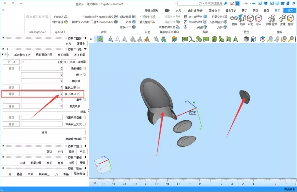Click the 圆角 (fillet) command
The width and height of the screenshot is (297, 192).
coord(202,27)
